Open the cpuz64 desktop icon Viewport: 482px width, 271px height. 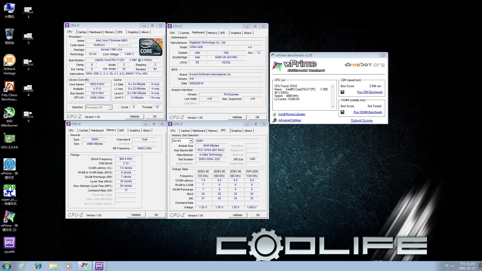click(x=9, y=245)
